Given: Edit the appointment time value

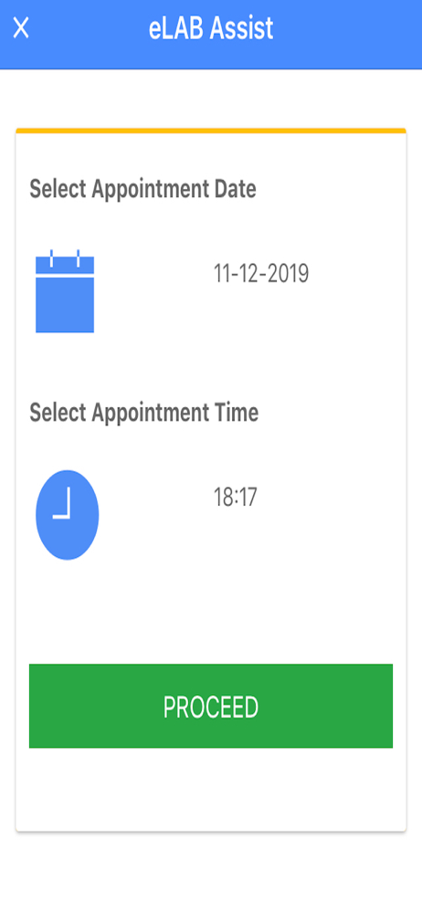Looking at the screenshot, I should 236,498.
